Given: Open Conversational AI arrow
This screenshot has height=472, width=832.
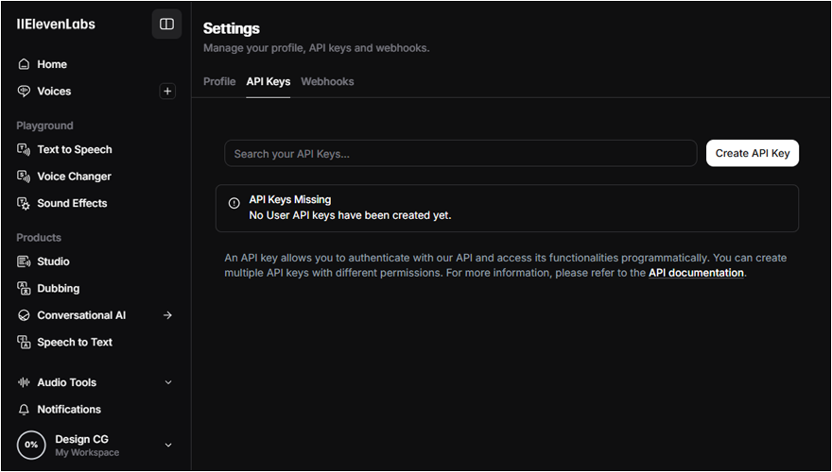Looking at the screenshot, I should click(x=167, y=315).
